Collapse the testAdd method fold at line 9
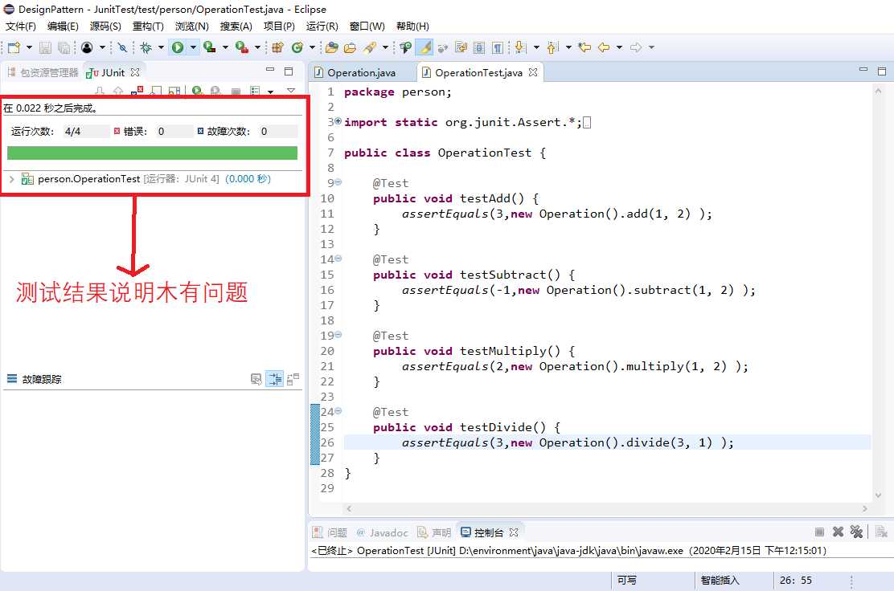The height and width of the screenshot is (591, 894). point(338,182)
